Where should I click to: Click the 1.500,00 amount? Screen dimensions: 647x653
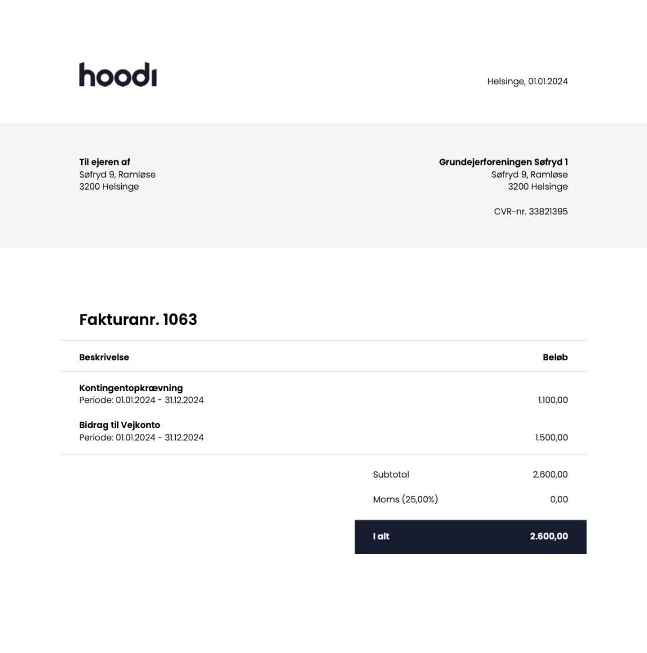pyautogui.click(x=551, y=437)
